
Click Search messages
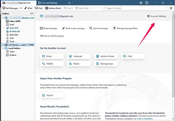(99, 28)
